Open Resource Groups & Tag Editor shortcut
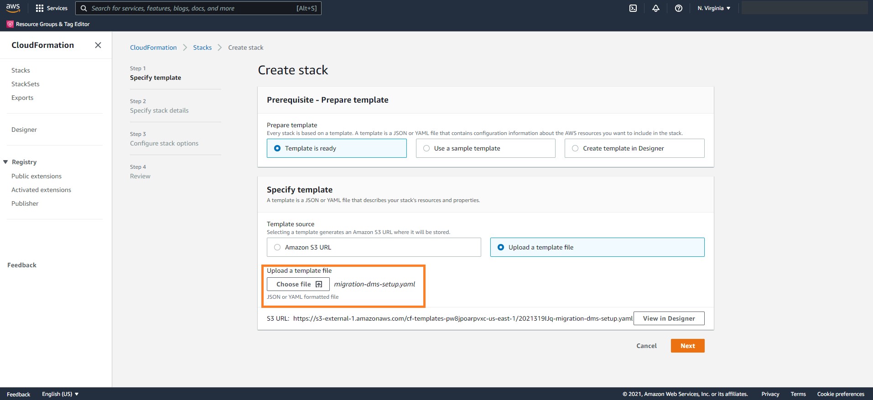The width and height of the screenshot is (873, 400). tap(48, 24)
